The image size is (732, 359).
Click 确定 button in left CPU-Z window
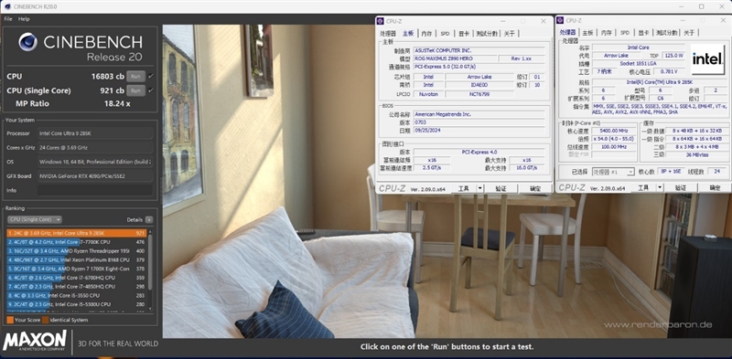click(x=535, y=188)
